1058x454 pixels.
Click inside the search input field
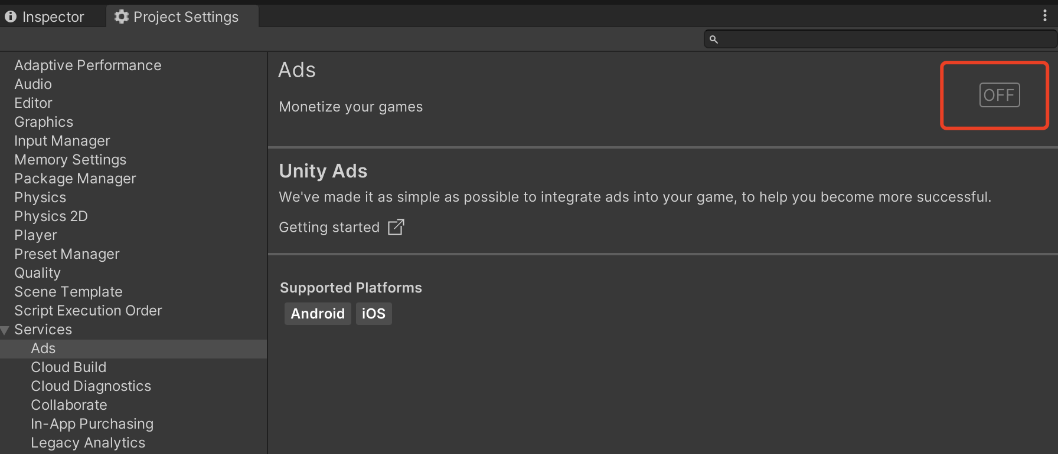(856, 39)
